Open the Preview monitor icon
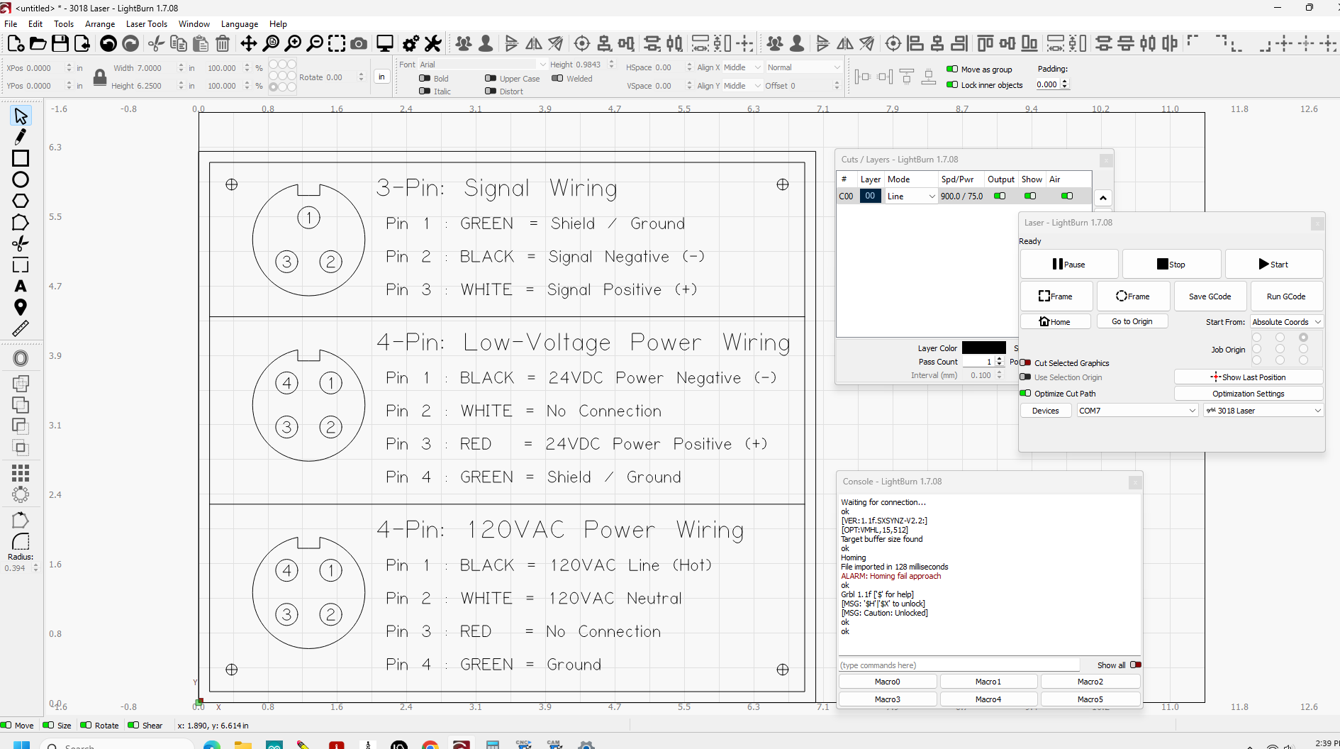The height and width of the screenshot is (749, 1340). pyautogui.click(x=385, y=44)
